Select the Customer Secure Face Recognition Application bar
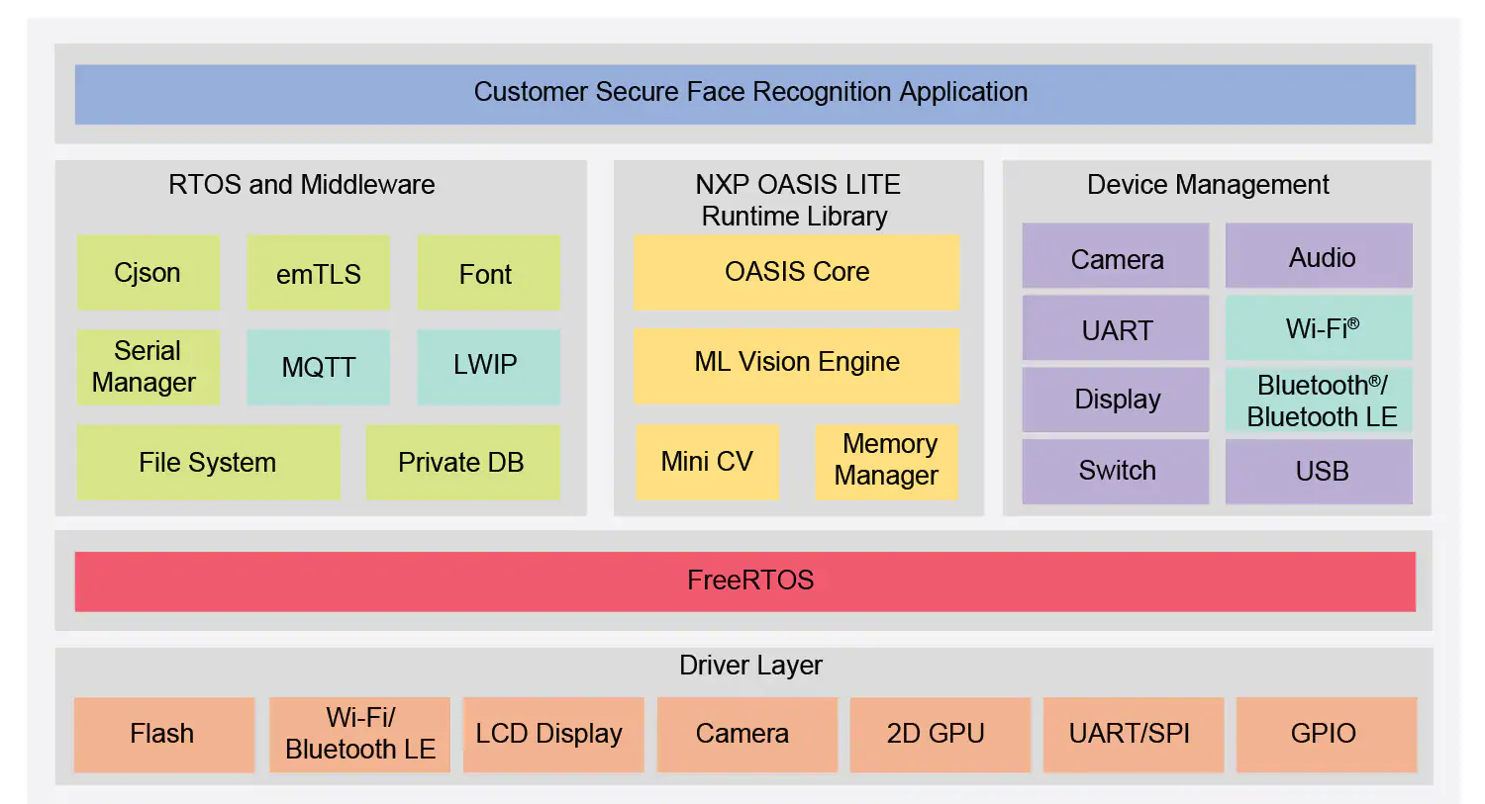This screenshot has height=804, width=1485. (744, 94)
